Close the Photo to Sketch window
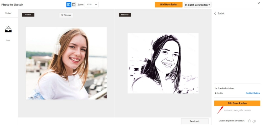This screenshot has width=263, height=125. (259, 3)
